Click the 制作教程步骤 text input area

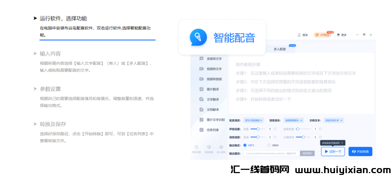pos(302,83)
